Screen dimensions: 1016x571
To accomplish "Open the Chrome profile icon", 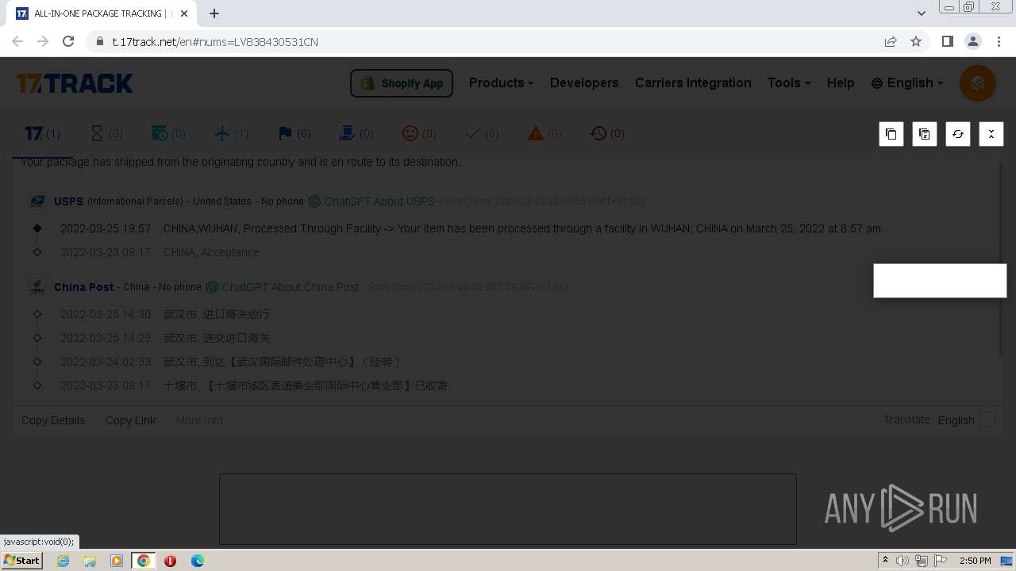I will click(x=972, y=42).
